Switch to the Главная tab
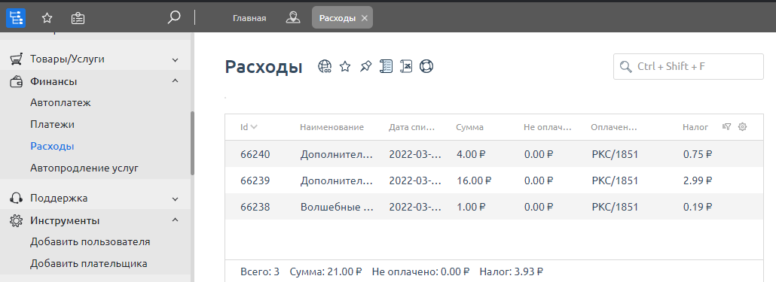Image resolution: width=776 pixels, height=282 pixels. coord(249,18)
